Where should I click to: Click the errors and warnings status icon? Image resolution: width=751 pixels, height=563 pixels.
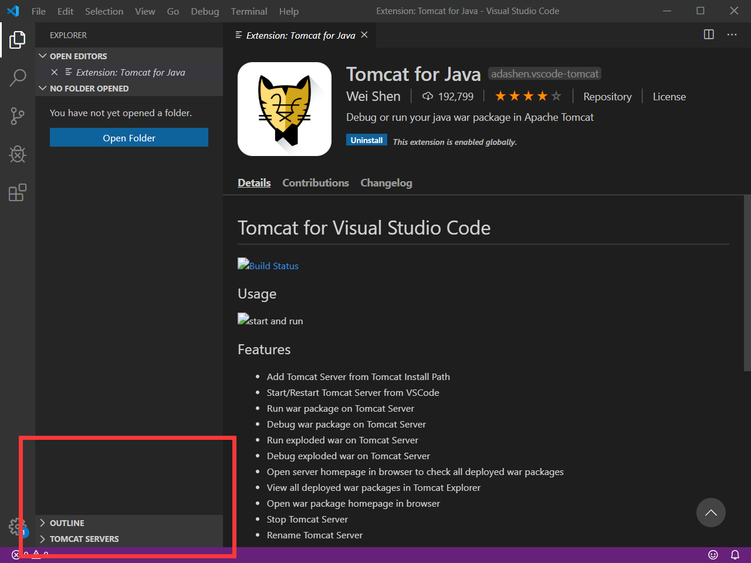(29, 555)
